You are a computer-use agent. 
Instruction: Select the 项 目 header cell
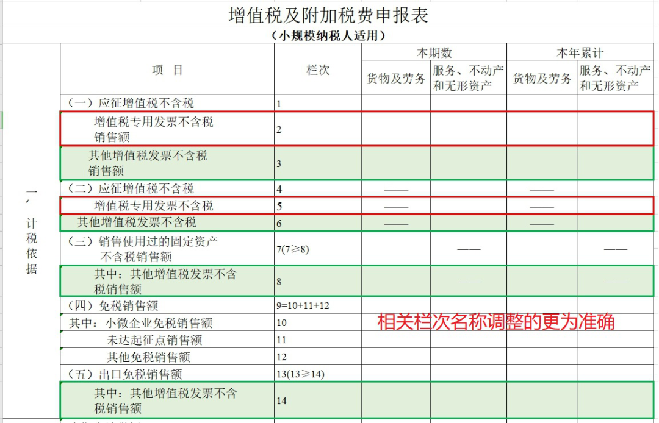167,69
